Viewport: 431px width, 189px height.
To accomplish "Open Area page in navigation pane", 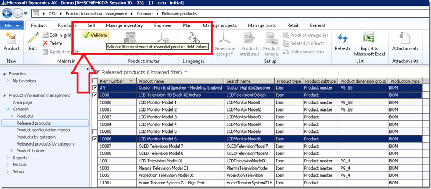I will tap(23, 103).
